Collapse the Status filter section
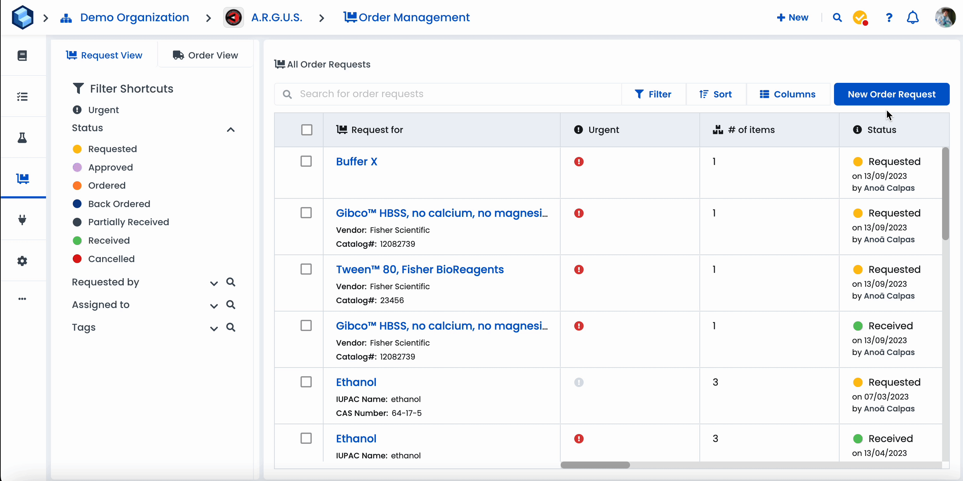The image size is (963, 481). coord(231,129)
